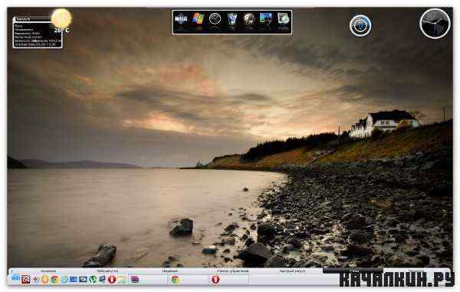The image size is (460, 292).
Task: Open the dark red icon in the taskbar
Action: [26, 280]
